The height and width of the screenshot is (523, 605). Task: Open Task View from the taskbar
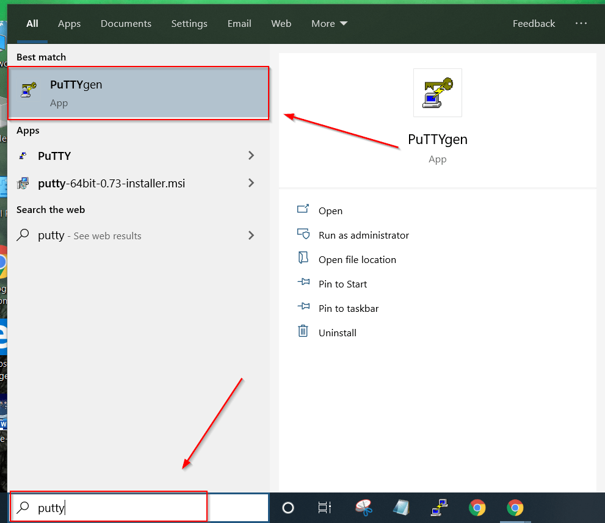click(x=325, y=508)
